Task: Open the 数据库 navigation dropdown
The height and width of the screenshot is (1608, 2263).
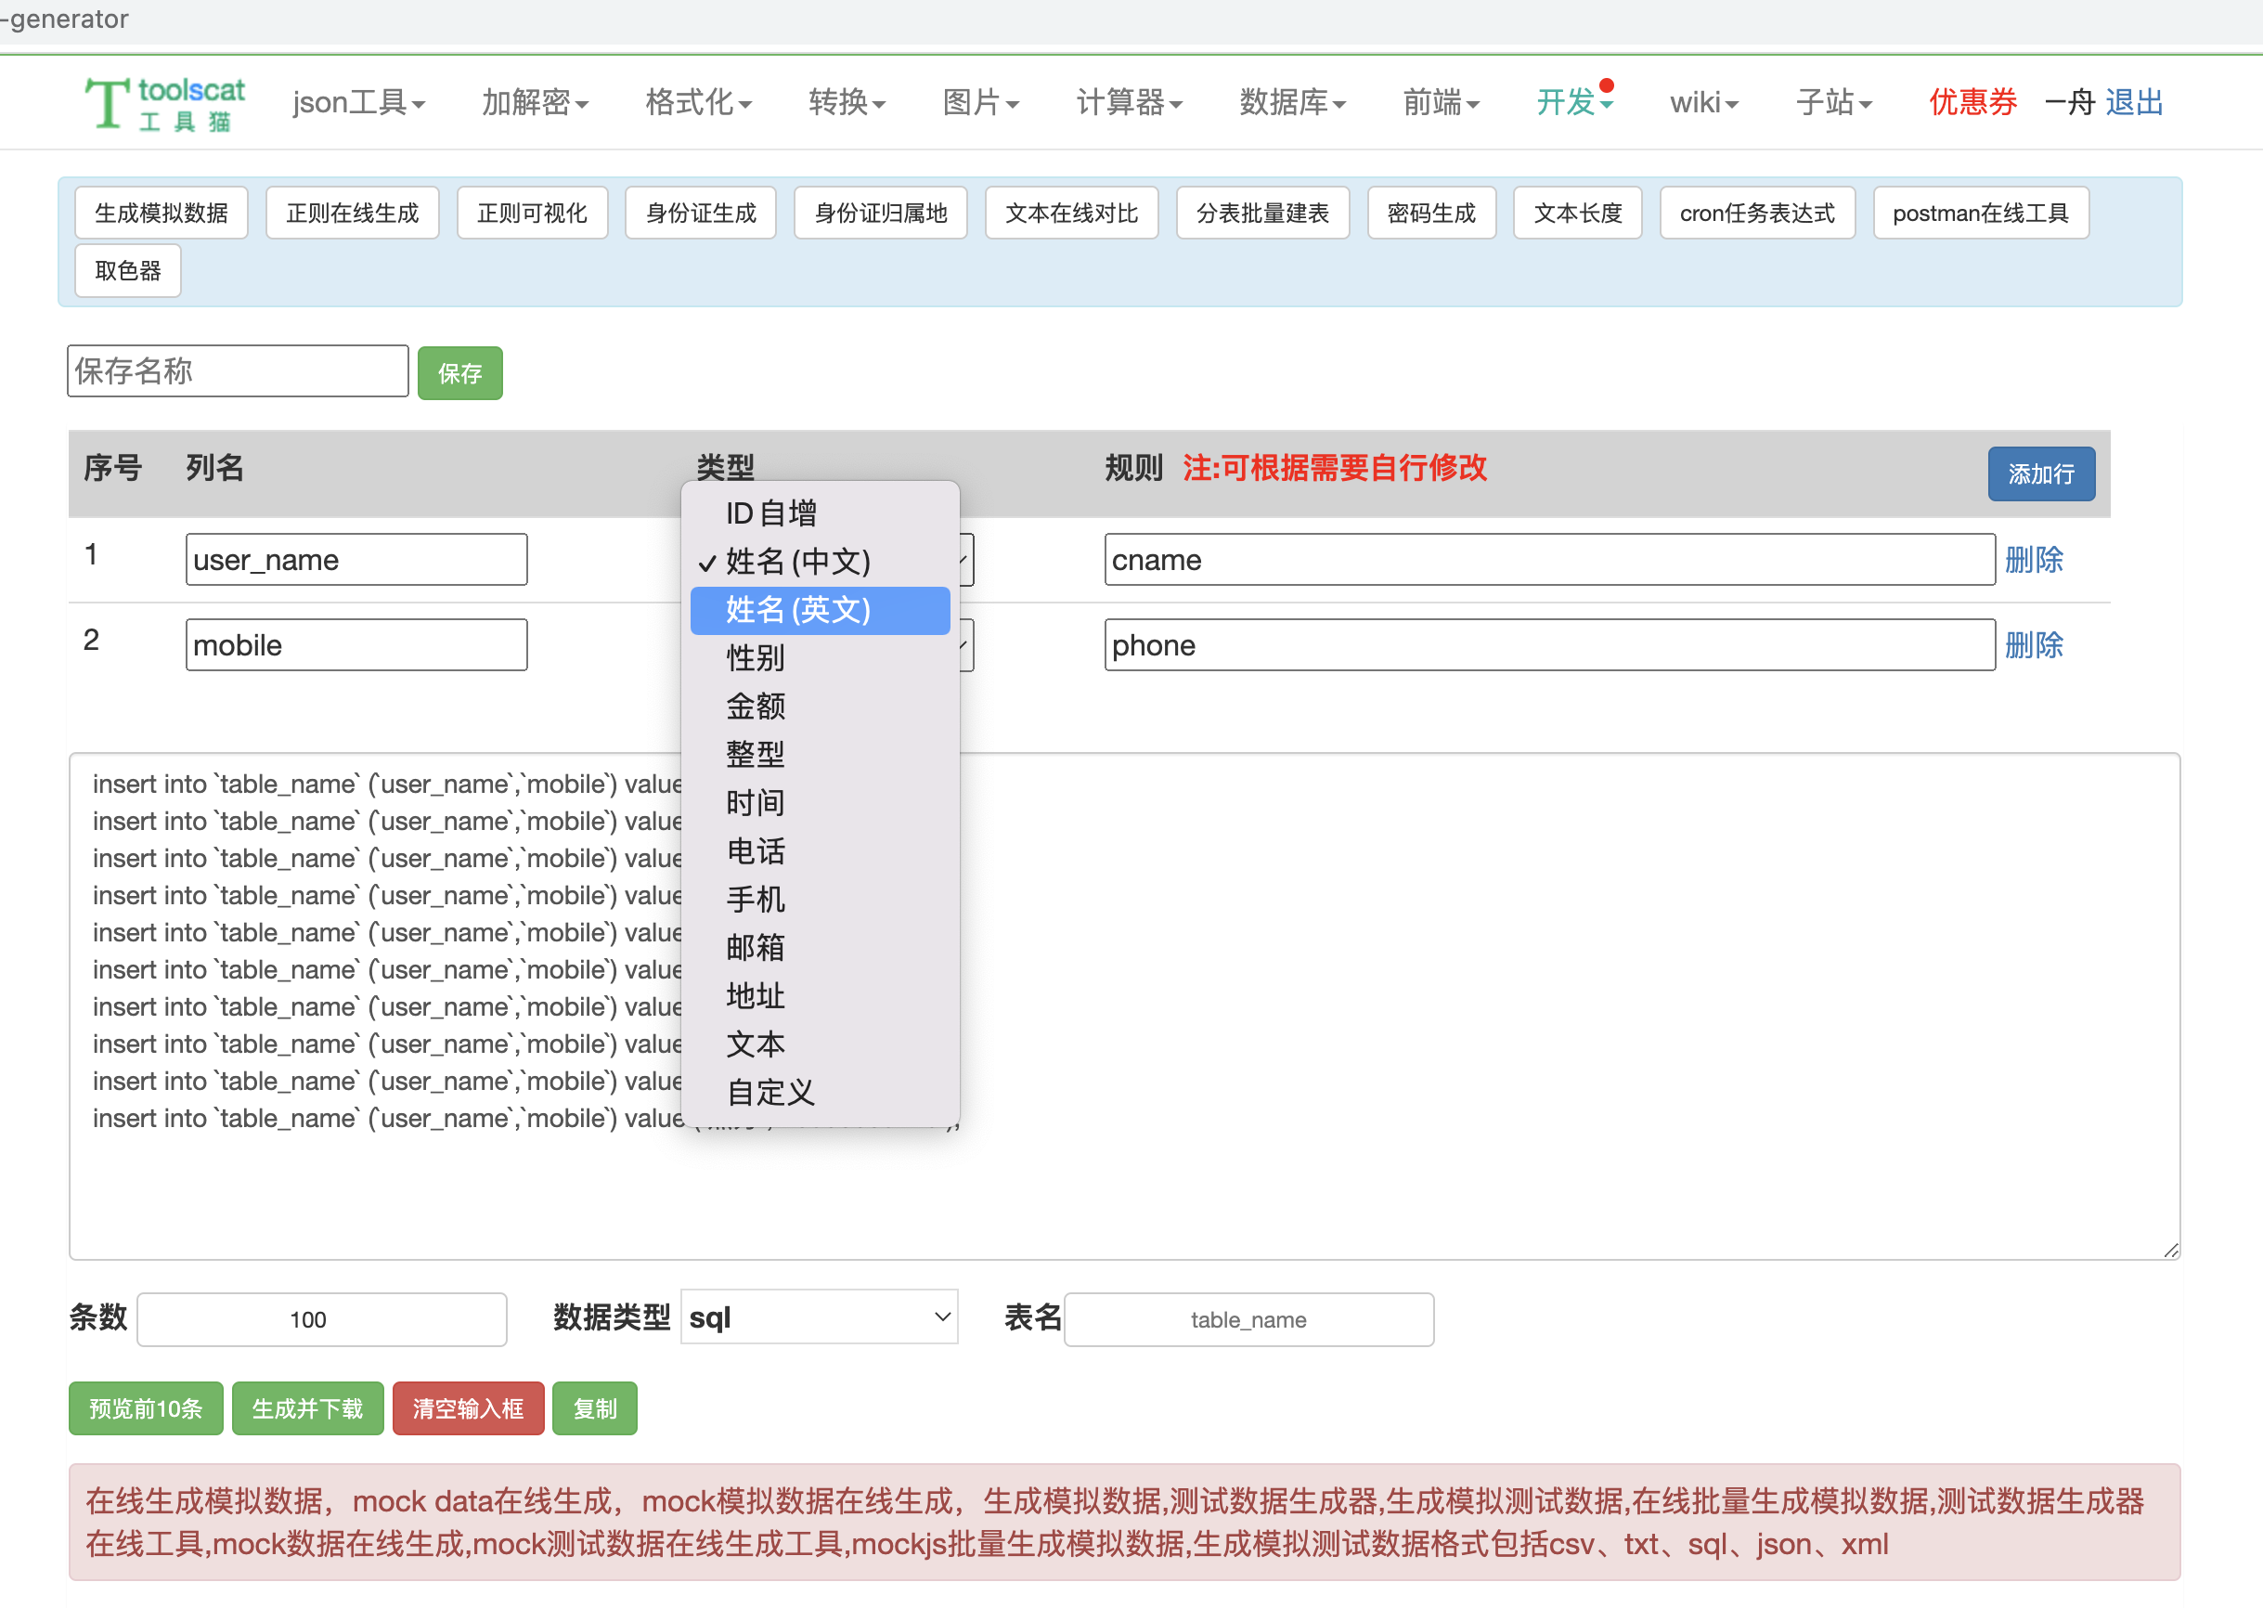Action: point(1291,103)
